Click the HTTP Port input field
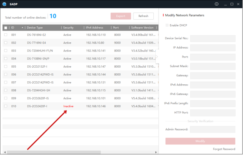Screen dimensions: 243x155 (213, 113)
